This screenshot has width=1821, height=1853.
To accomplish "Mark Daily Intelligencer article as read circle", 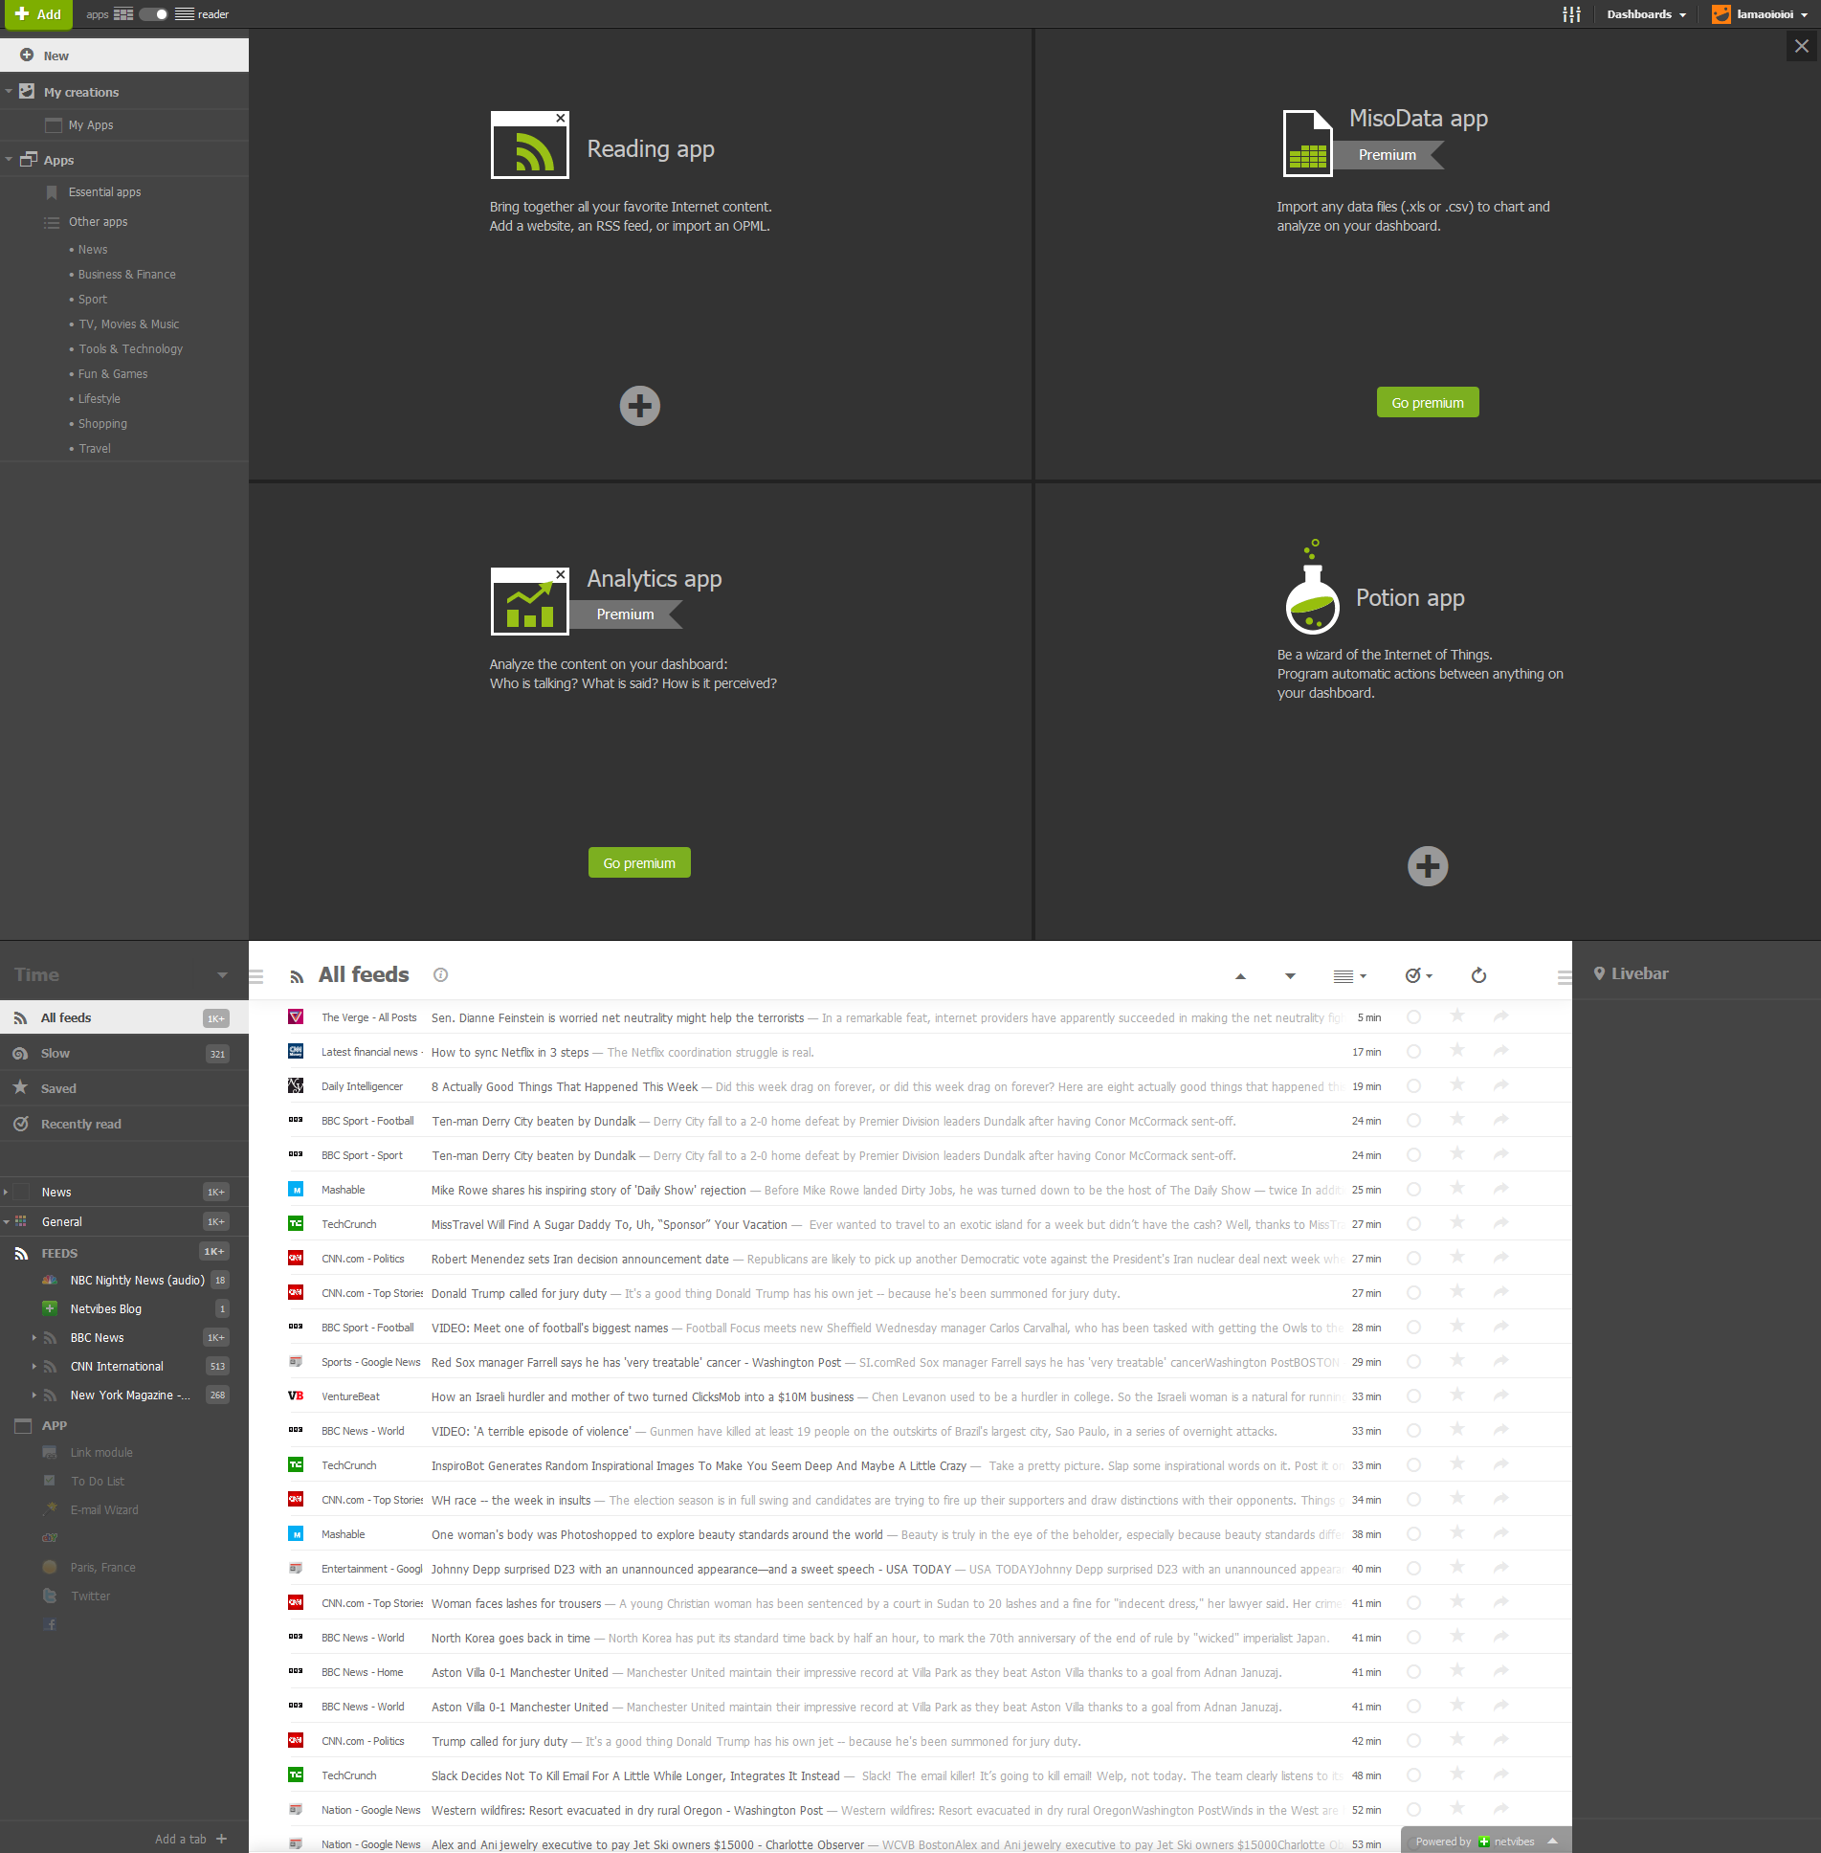I will 1413,1086.
